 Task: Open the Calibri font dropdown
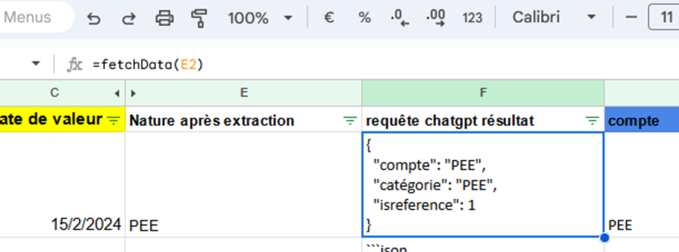554,18
